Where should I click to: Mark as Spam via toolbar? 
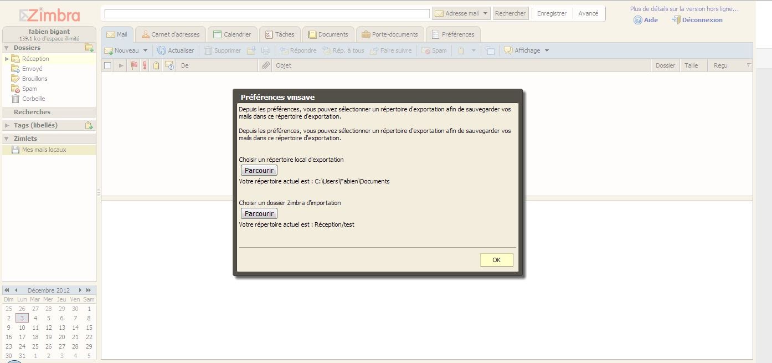click(x=434, y=50)
